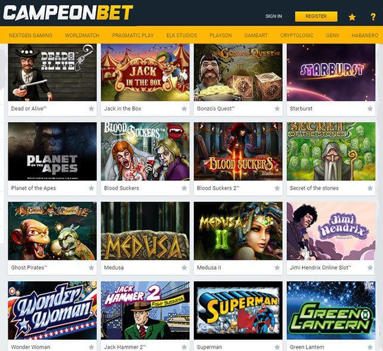383x351 pixels.
Task: Star the Medusa II slot
Action: point(277,267)
